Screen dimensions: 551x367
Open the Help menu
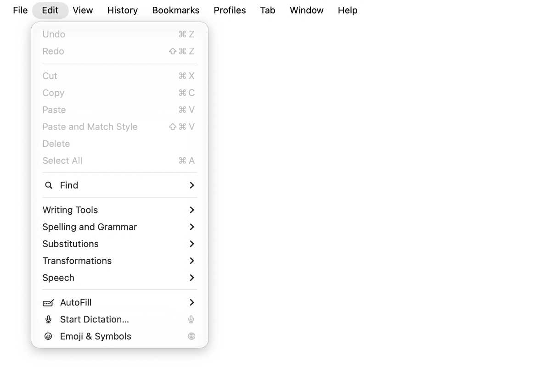tap(348, 10)
